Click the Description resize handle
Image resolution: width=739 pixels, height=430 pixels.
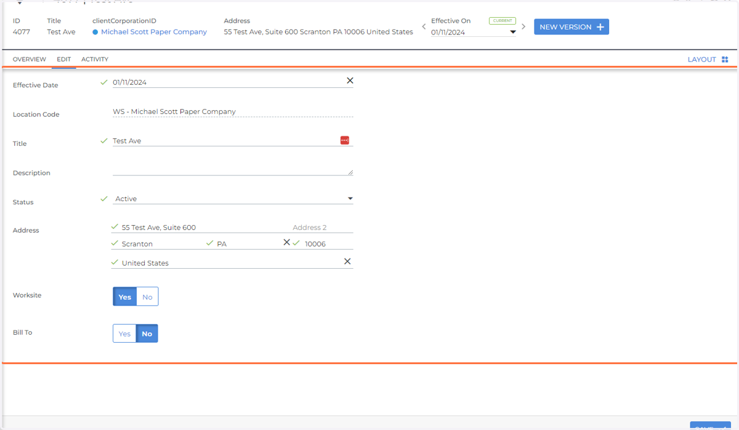[x=350, y=172]
